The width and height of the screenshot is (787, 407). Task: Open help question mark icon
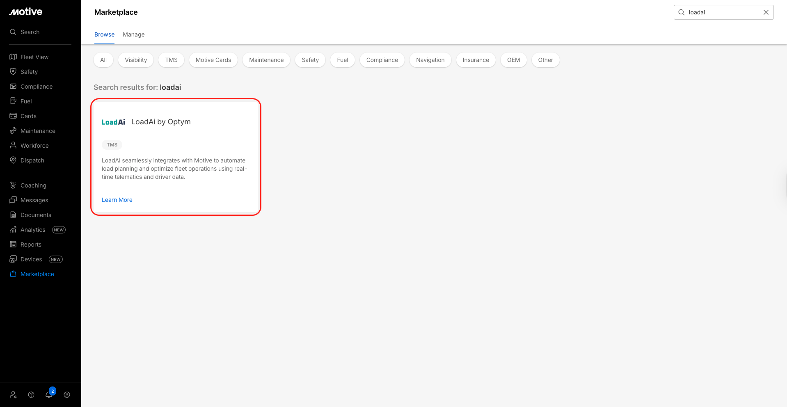[31, 395]
